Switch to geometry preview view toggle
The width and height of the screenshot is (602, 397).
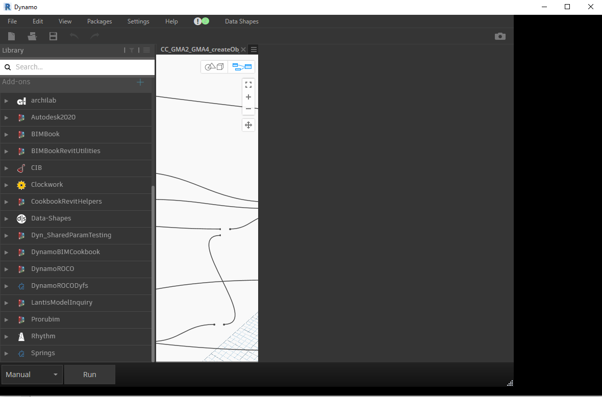coord(214,66)
